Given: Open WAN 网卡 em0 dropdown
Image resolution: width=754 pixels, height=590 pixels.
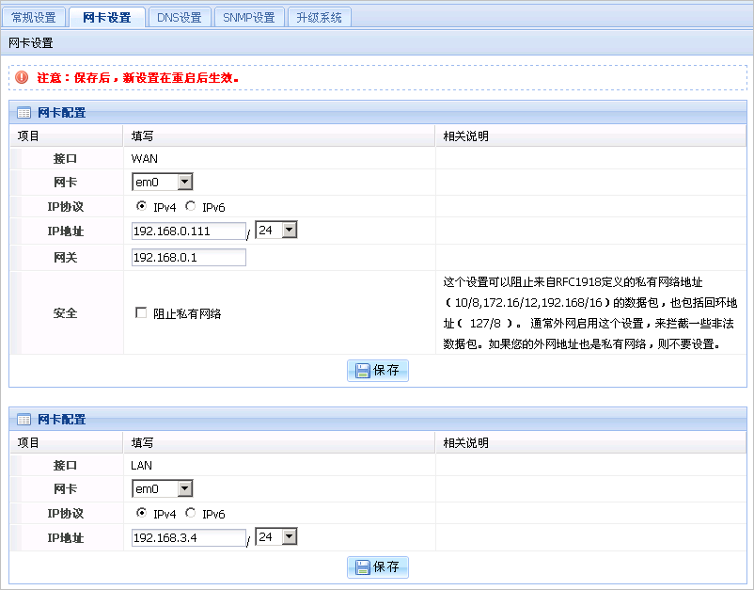Looking at the screenshot, I should (x=163, y=182).
